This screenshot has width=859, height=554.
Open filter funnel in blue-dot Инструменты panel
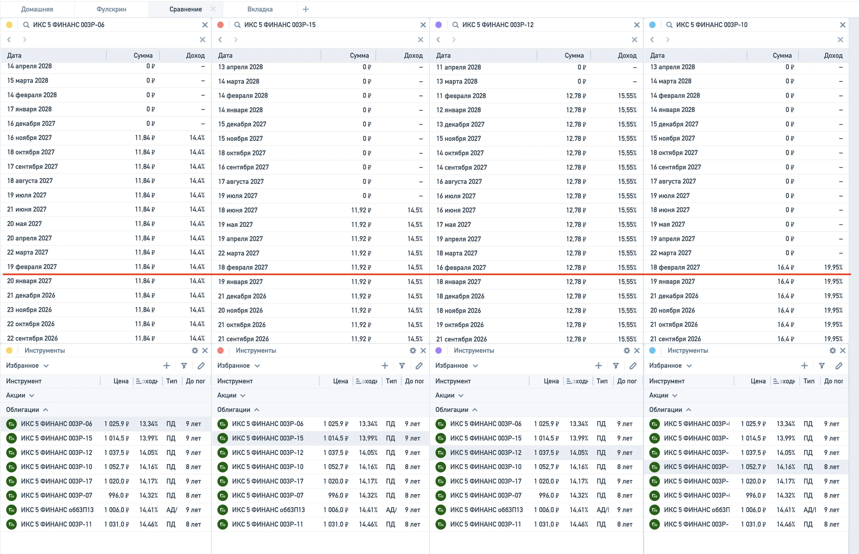[822, 365]
